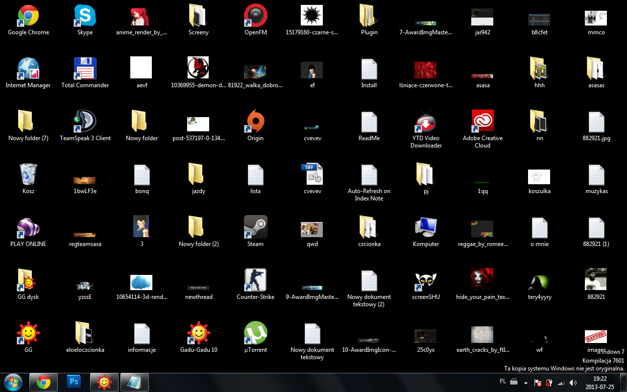Viewport: 627px width, 392px height.
Task: Select the 1bwLF3e image thumbnail
Action: click(85, 180)
